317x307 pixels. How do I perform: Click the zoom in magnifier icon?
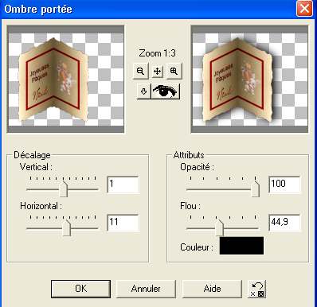[174, 71]
